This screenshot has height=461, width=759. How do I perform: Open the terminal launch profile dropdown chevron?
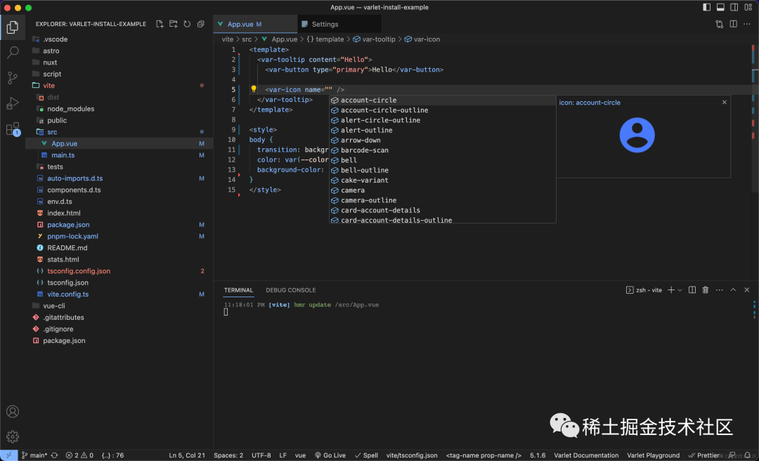coord(680,290)
